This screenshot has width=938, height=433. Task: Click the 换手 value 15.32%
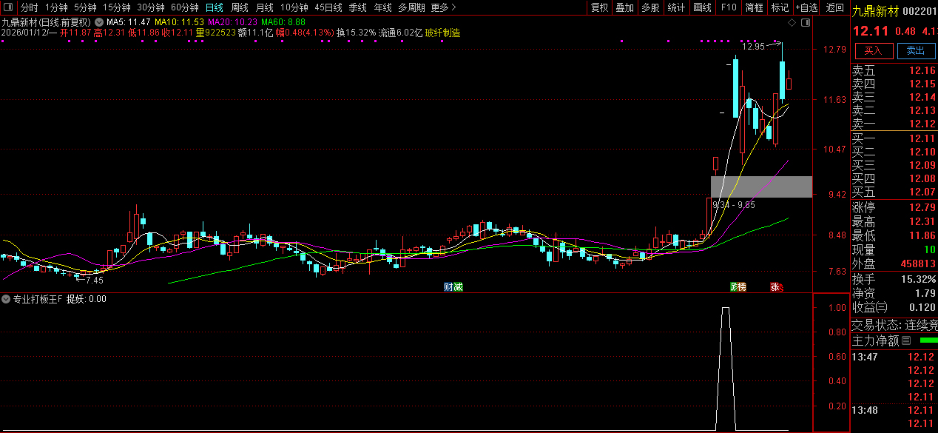[919, 279]
